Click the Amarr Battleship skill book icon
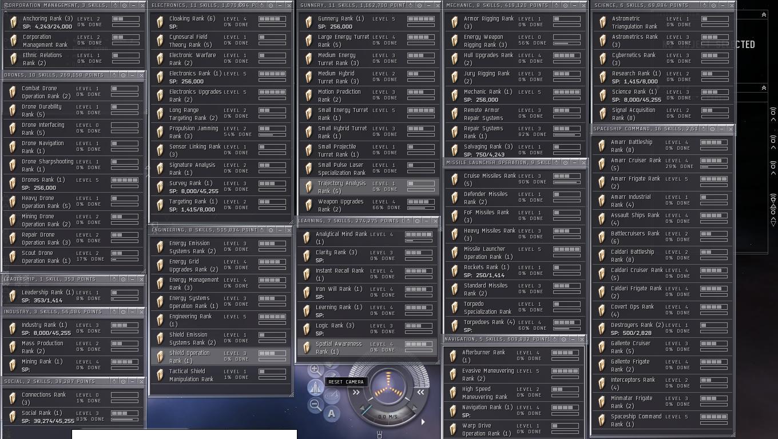Image resolution: width=778 pixels, height=439 pixels. pos(601,146)
